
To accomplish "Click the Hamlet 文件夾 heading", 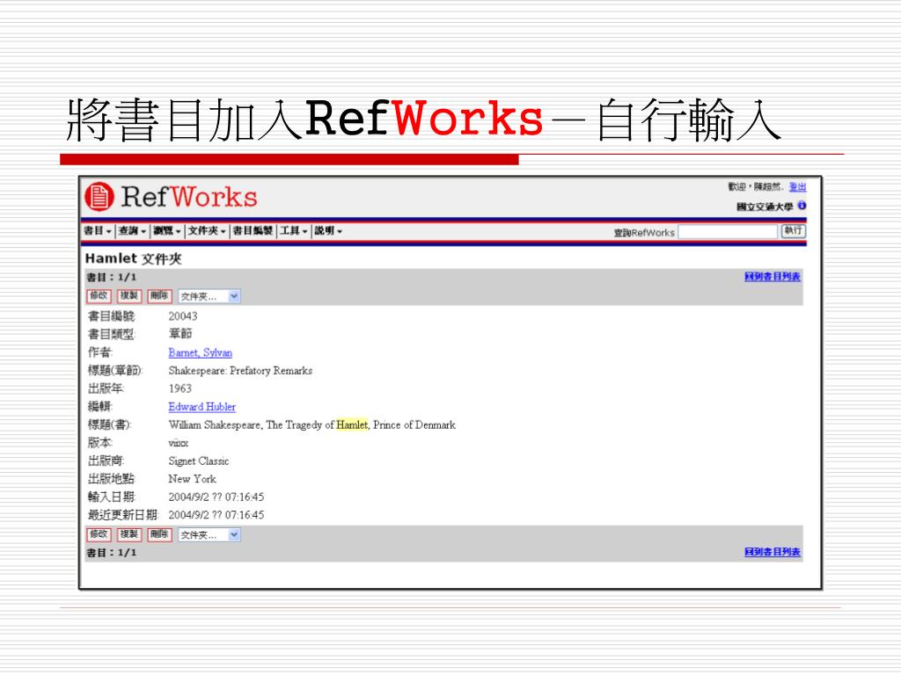I will tap(134, 259).
